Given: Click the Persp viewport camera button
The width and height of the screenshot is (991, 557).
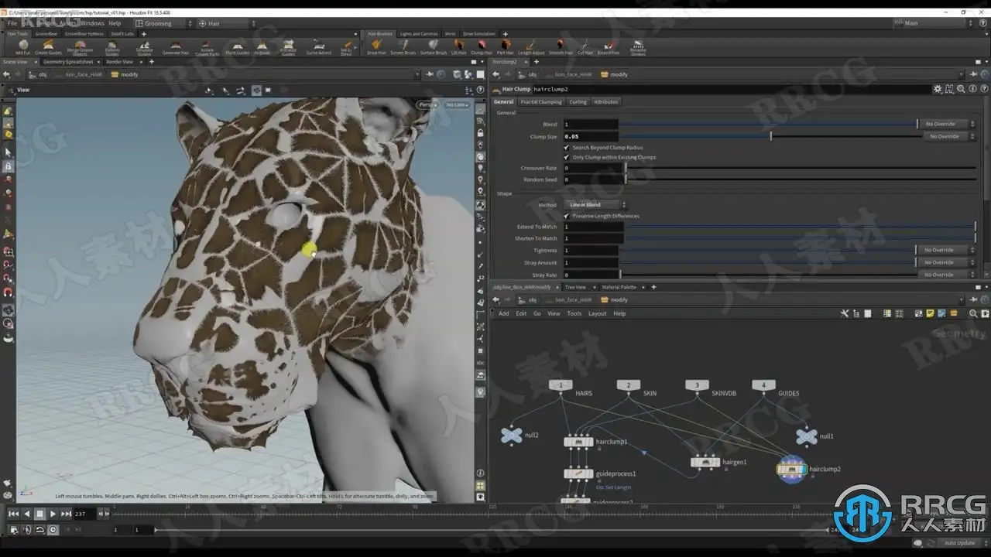Looking at the screenshot, I should (427, 104).
